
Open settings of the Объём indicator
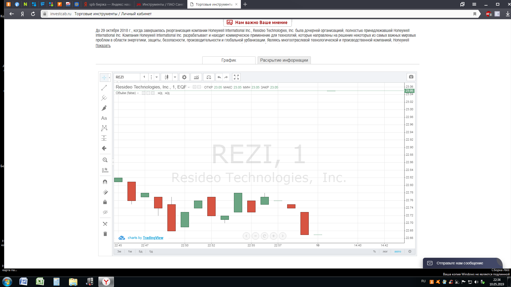(x=148, y=93)
